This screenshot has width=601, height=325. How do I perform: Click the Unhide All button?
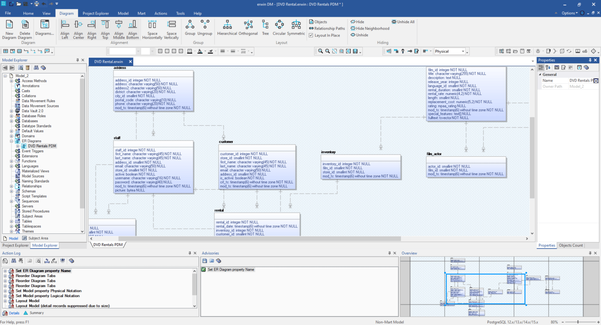(x=403, y=22)
